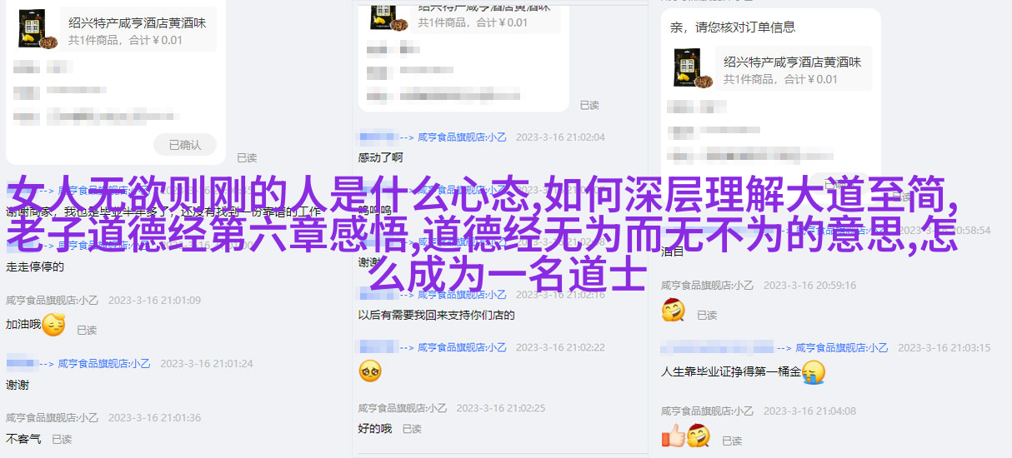The image size is (1012, 458).
Task: Click the winking emoji after 加油哦
Action: (53, 325)
